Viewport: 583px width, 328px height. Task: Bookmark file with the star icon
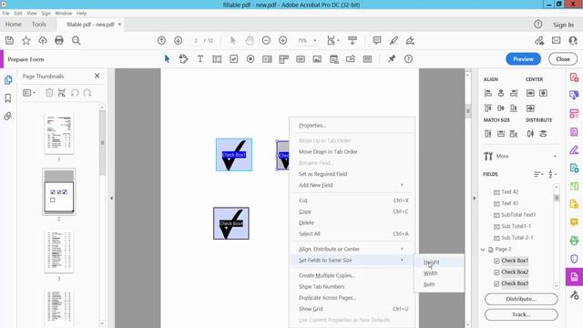(26, 40)
